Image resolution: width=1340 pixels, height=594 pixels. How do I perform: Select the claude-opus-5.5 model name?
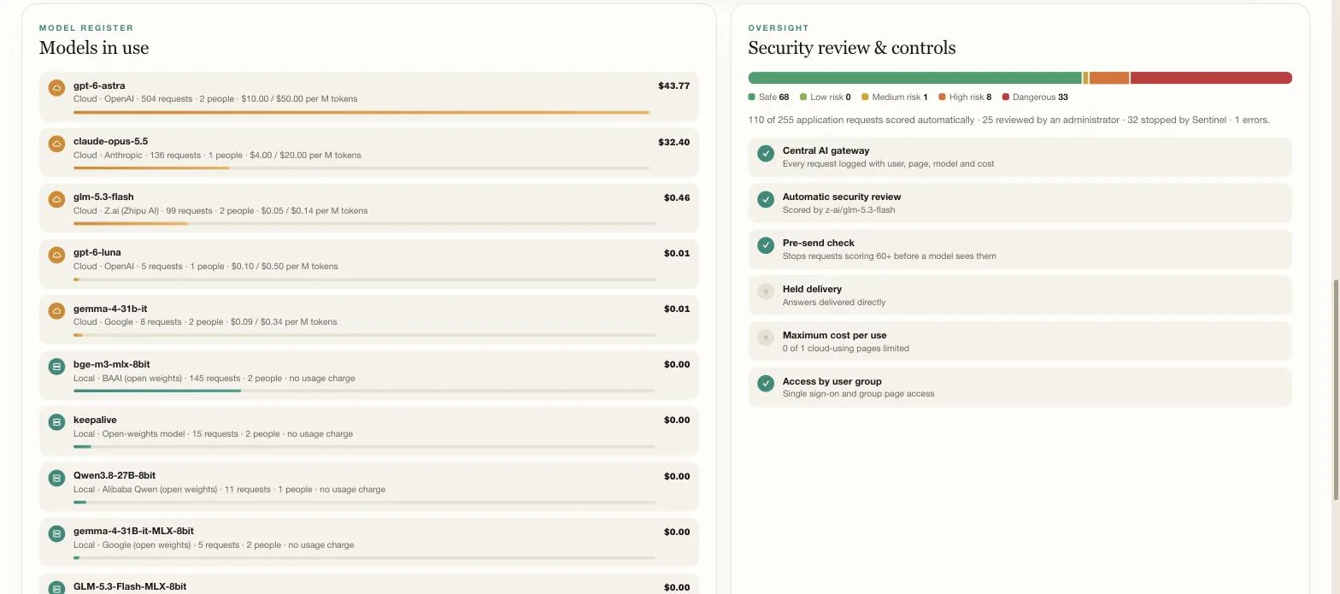[110, 141]
